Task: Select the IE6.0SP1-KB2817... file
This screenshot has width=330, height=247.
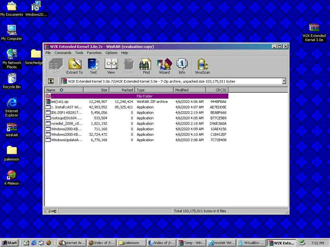Action: (137, 113)
